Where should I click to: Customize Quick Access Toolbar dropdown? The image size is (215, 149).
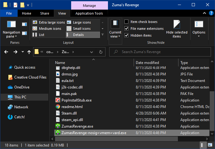28,5
